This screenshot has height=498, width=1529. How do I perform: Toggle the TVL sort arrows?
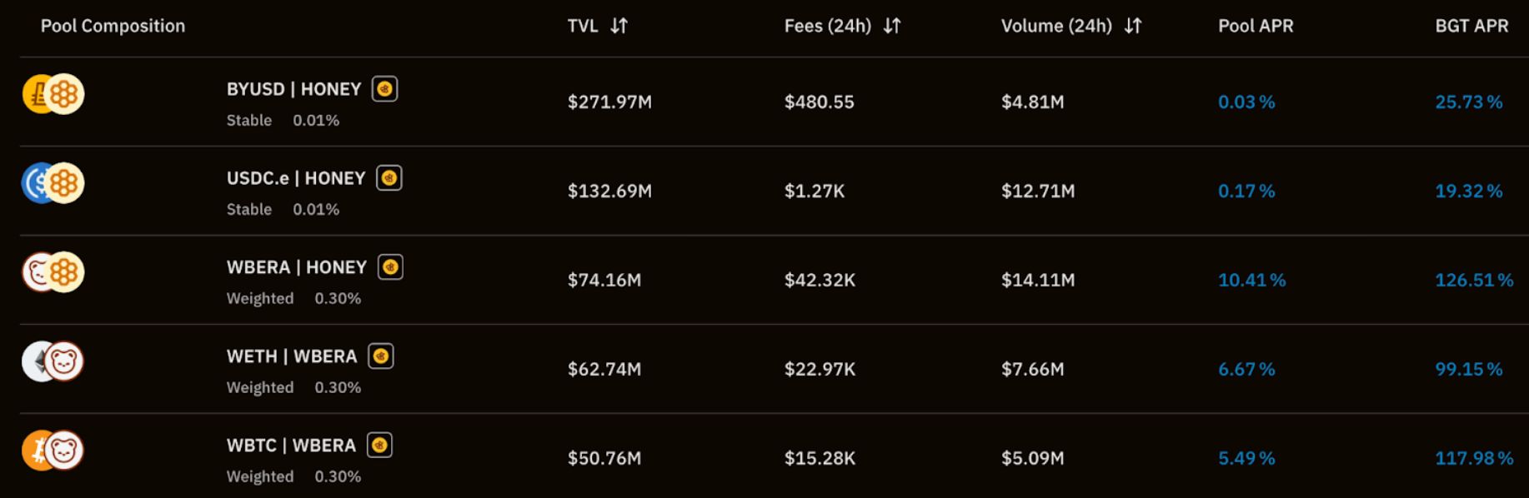click(x=617, y=26)
